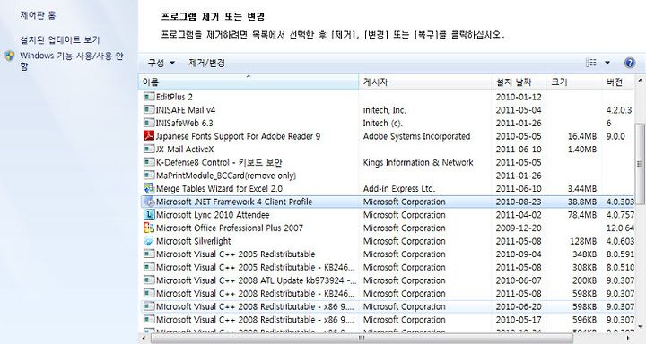Click publisher Kings Information & Network

pos(418,162)
